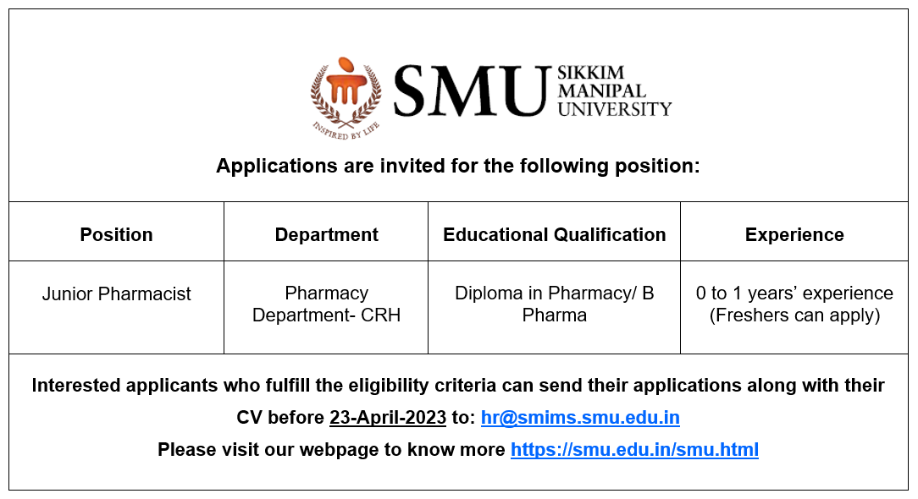This screenshot has height=499, width=918.
Task: Click the 'Please visit our webpage' text
Action: 331,449
